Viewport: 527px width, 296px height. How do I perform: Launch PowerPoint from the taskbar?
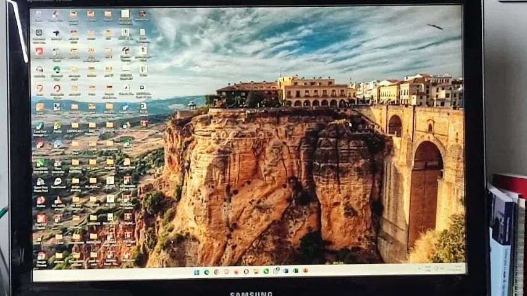tap(305, 270)
